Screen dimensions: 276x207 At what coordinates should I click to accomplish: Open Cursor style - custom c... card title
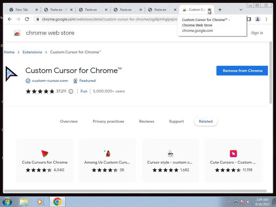170,162
